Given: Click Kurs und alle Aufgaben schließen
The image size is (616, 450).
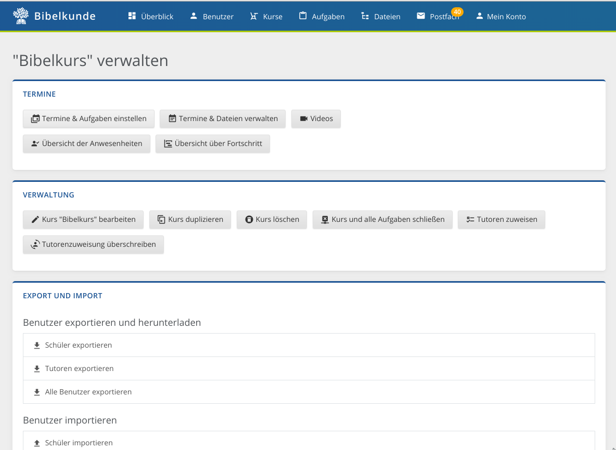Looking at the screenshot, I should (x=382, y=220).
